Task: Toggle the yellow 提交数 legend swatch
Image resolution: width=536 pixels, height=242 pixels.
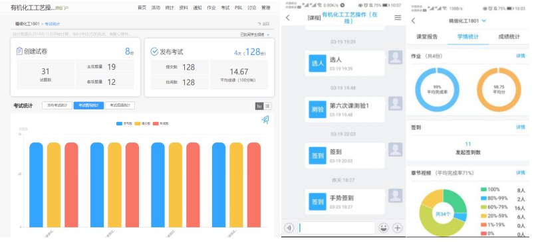Action: coord(138,124)
